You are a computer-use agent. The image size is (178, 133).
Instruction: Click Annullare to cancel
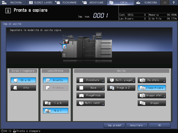(x=137, y=125)
